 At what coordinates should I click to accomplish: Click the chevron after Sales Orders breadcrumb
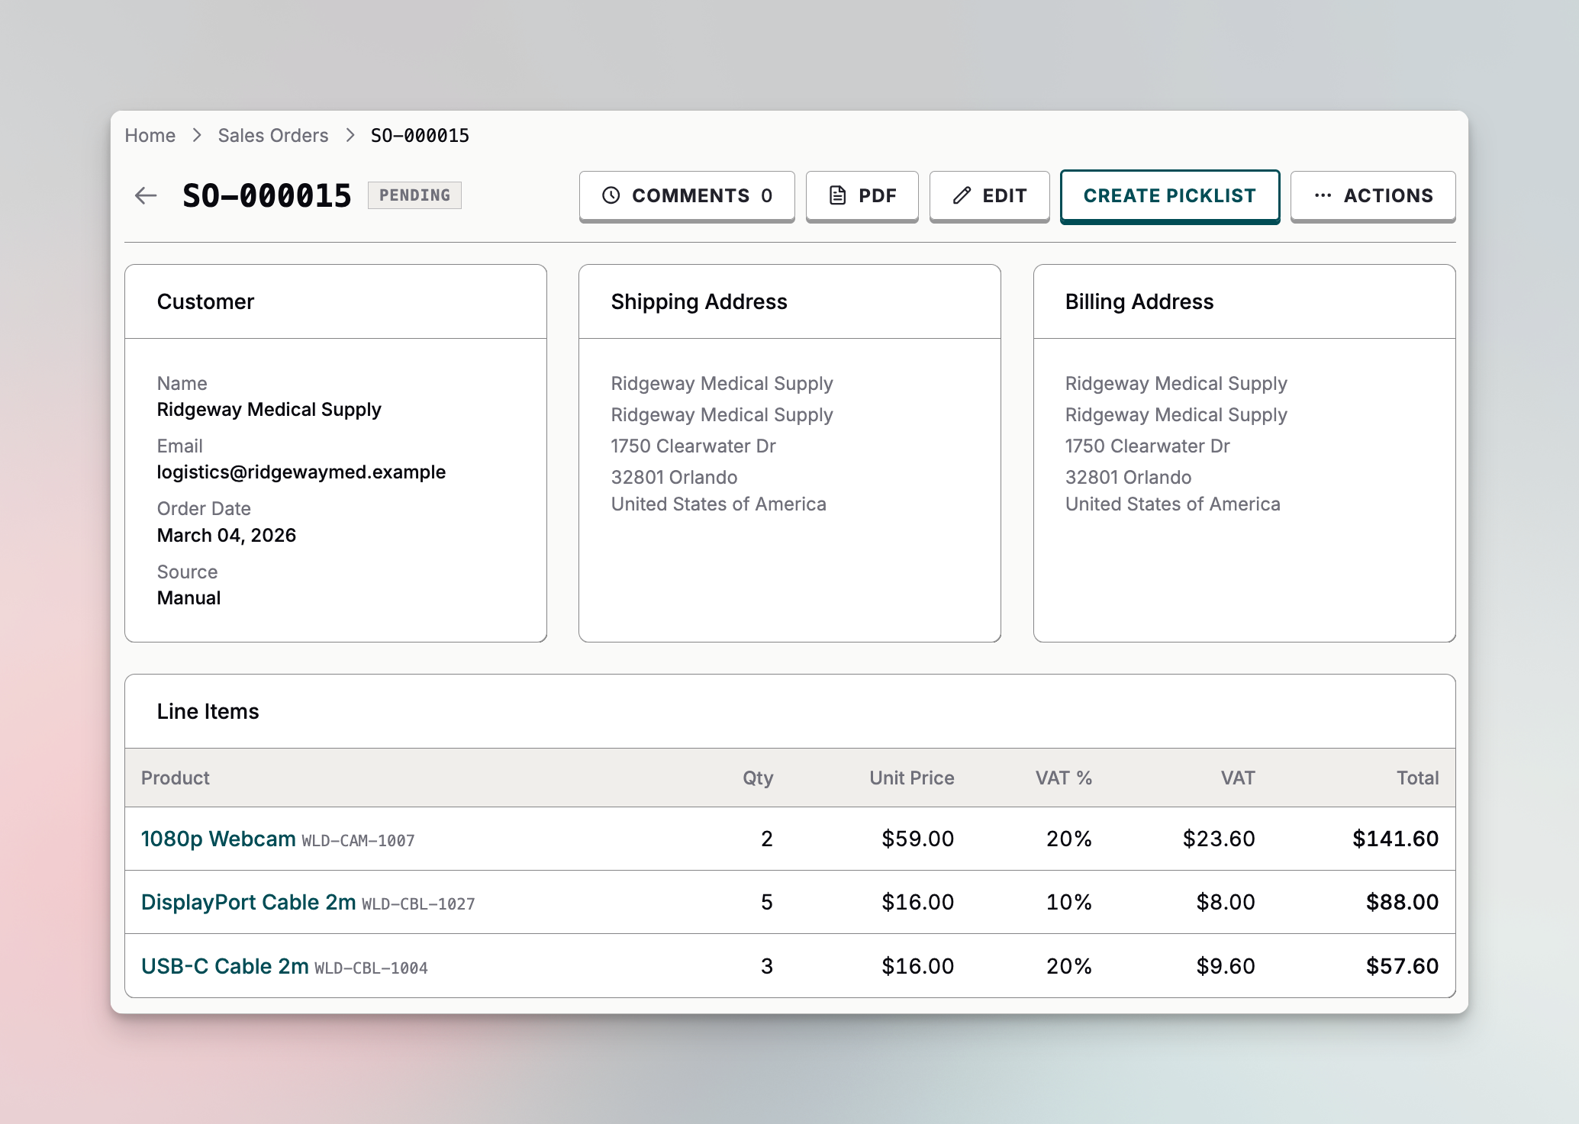(350, 135)
